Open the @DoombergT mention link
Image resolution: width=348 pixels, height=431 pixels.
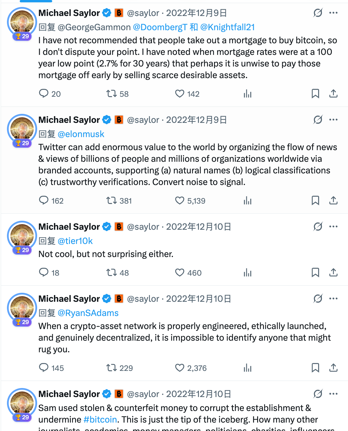(x=160, y=27)
